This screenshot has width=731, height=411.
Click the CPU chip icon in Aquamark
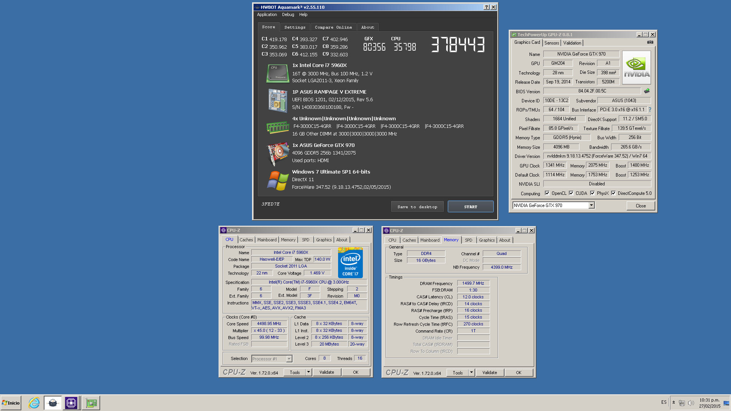pyautogui.click(x=278, y=73)
